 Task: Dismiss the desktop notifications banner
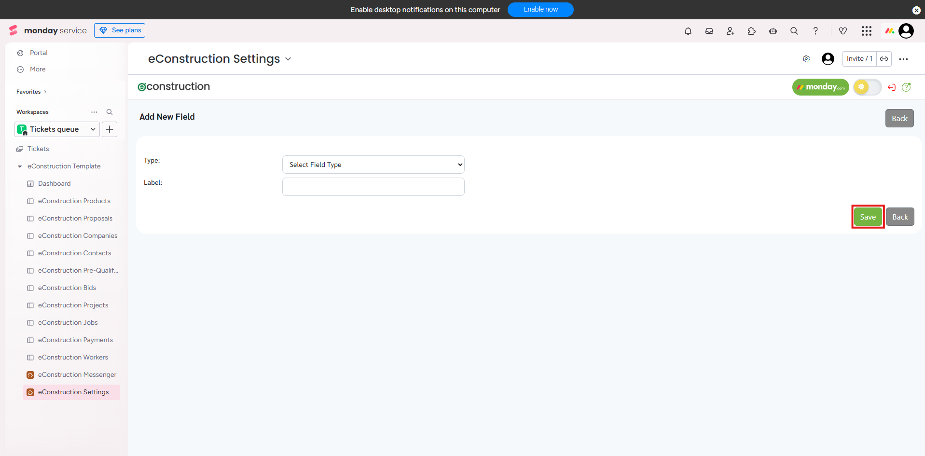[916, 10]
